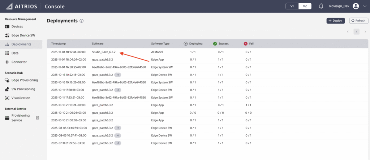
Task: Open Devices in the sidebar
Action: (x=17, y=26)
